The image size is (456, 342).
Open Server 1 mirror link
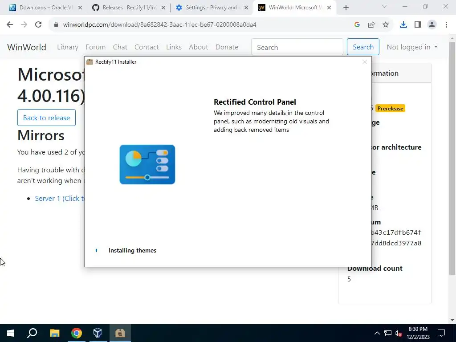[x=60, y=198]
